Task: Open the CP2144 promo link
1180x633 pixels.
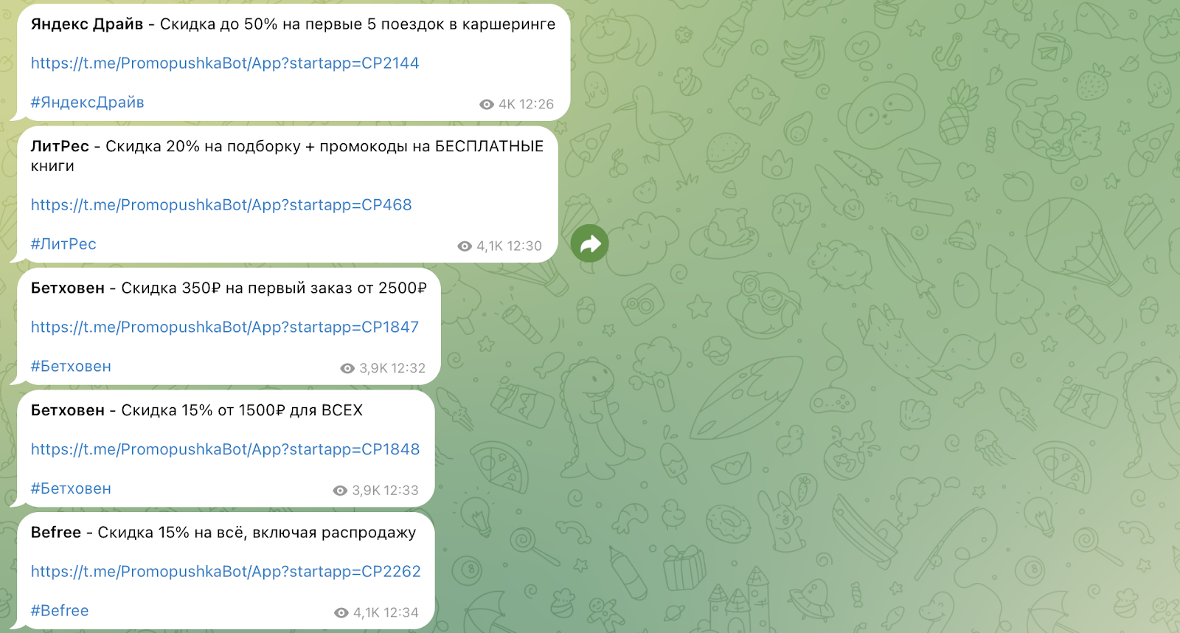Action: coord(225,63)
